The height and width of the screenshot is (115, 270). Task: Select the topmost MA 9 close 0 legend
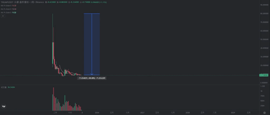(9, 6)
